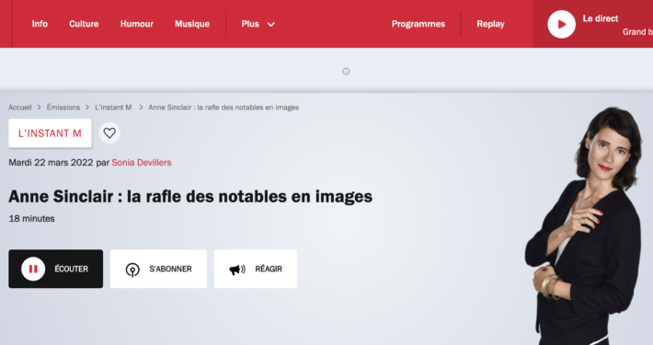Subscribe to podcast via S'abonner
This screenshot has width=653, height=345.
(x=158, y=269)
